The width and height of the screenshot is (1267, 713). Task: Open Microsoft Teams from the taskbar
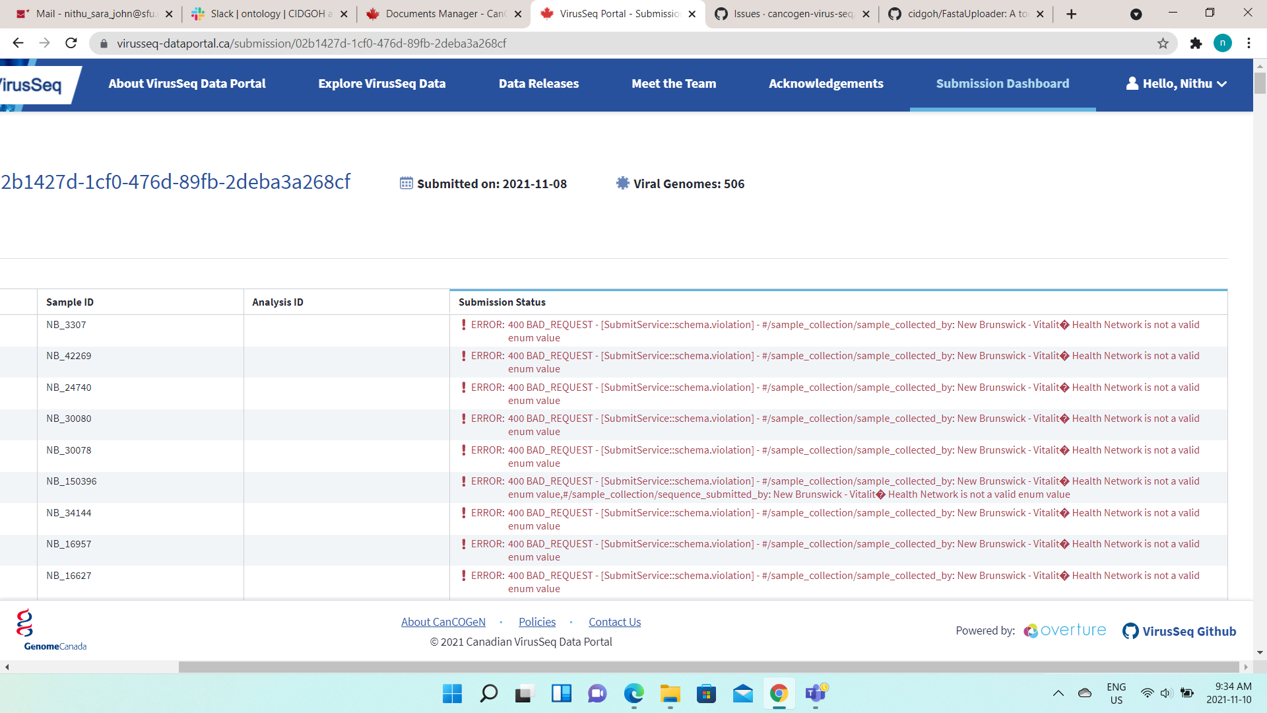pyautogui.click(x=816, y=694)
